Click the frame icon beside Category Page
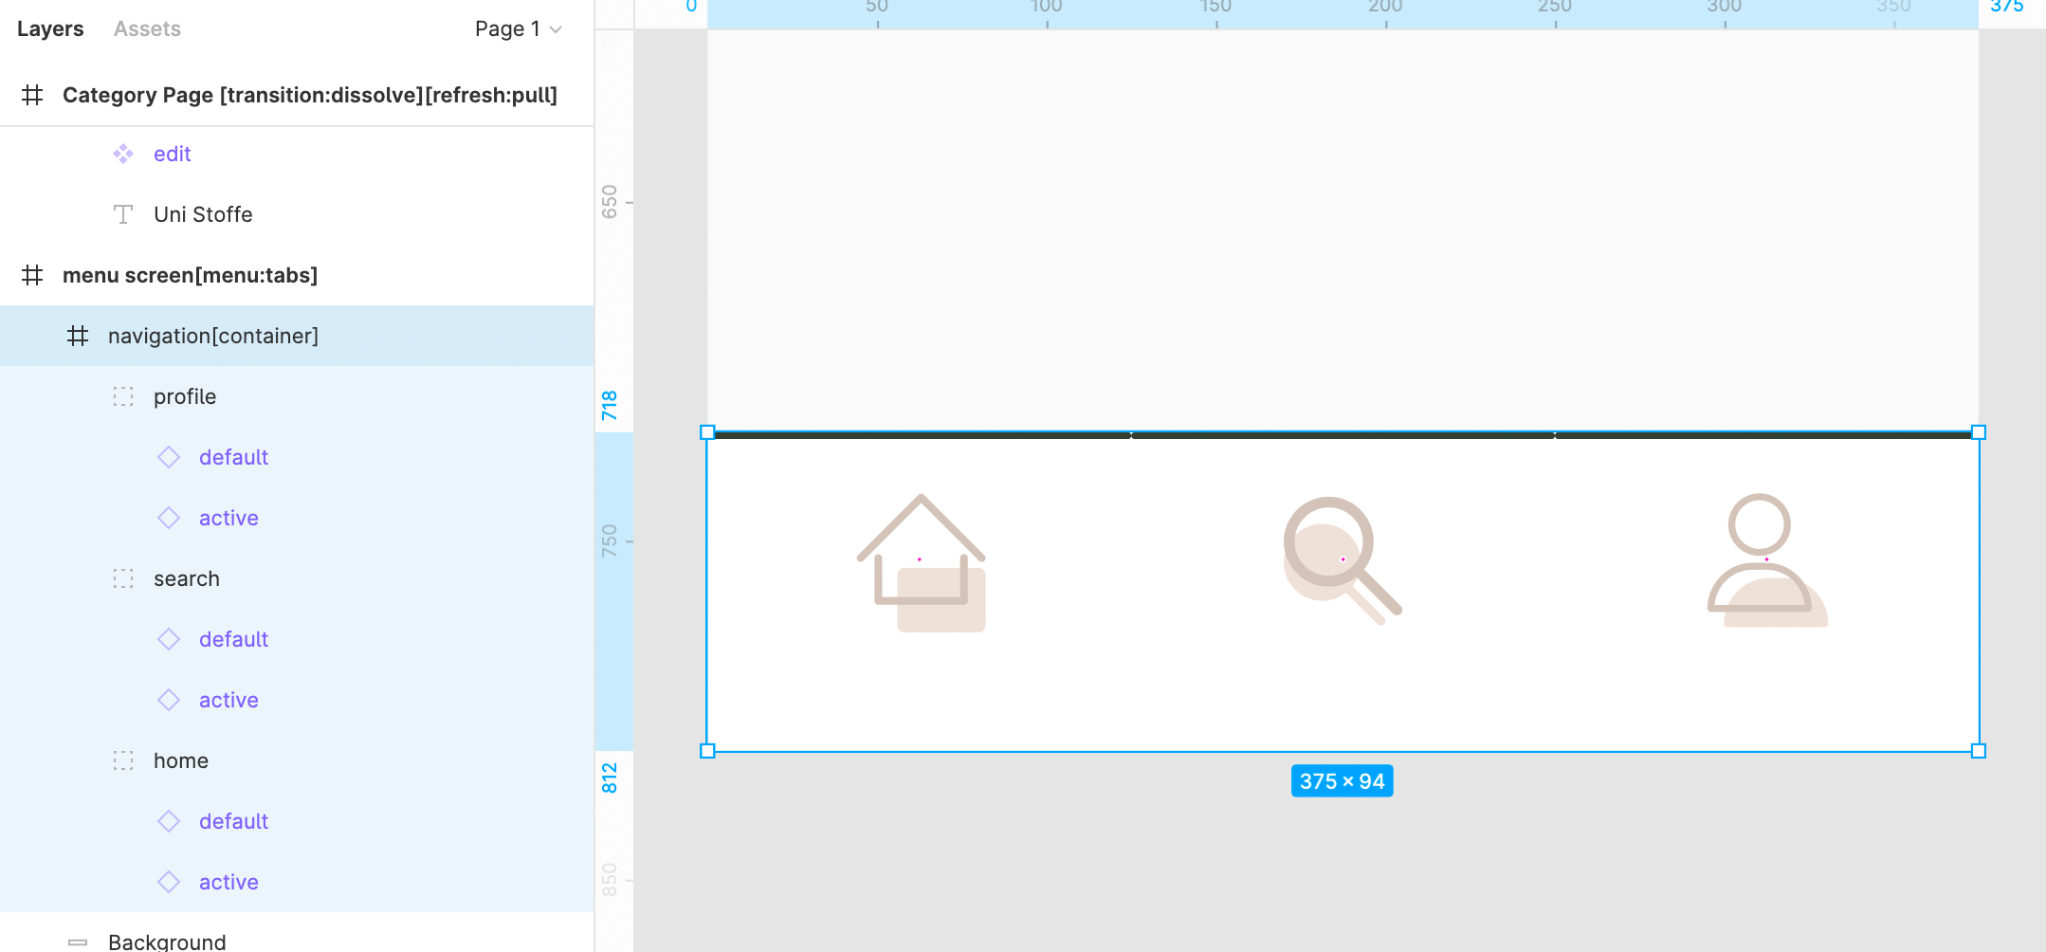This screenshot has width=2046, height=952. pyautogui.click(x=32, y=95)
